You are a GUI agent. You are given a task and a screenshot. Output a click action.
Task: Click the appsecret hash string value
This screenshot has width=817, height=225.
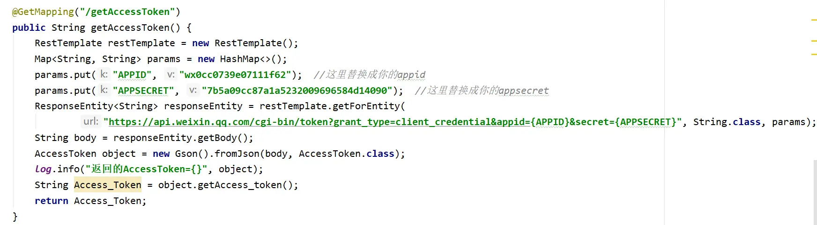pyautogui.click(x=297, y=91)
